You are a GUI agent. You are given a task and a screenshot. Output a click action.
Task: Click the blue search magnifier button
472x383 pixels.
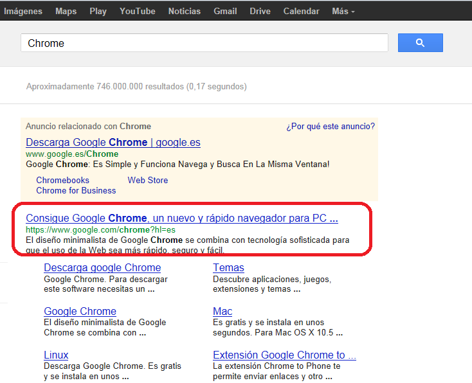(420, 43)
